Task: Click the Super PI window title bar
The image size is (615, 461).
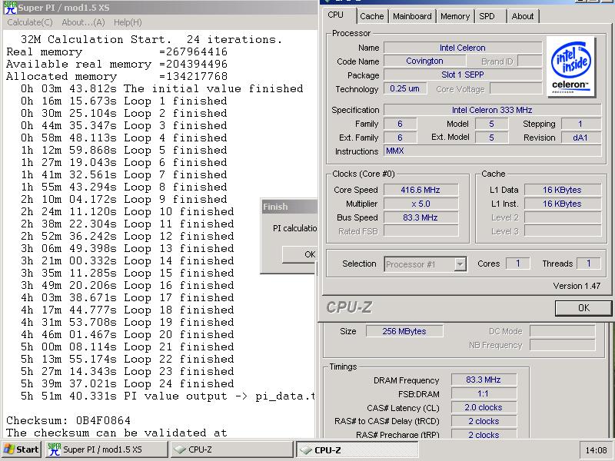Action: 159,8
